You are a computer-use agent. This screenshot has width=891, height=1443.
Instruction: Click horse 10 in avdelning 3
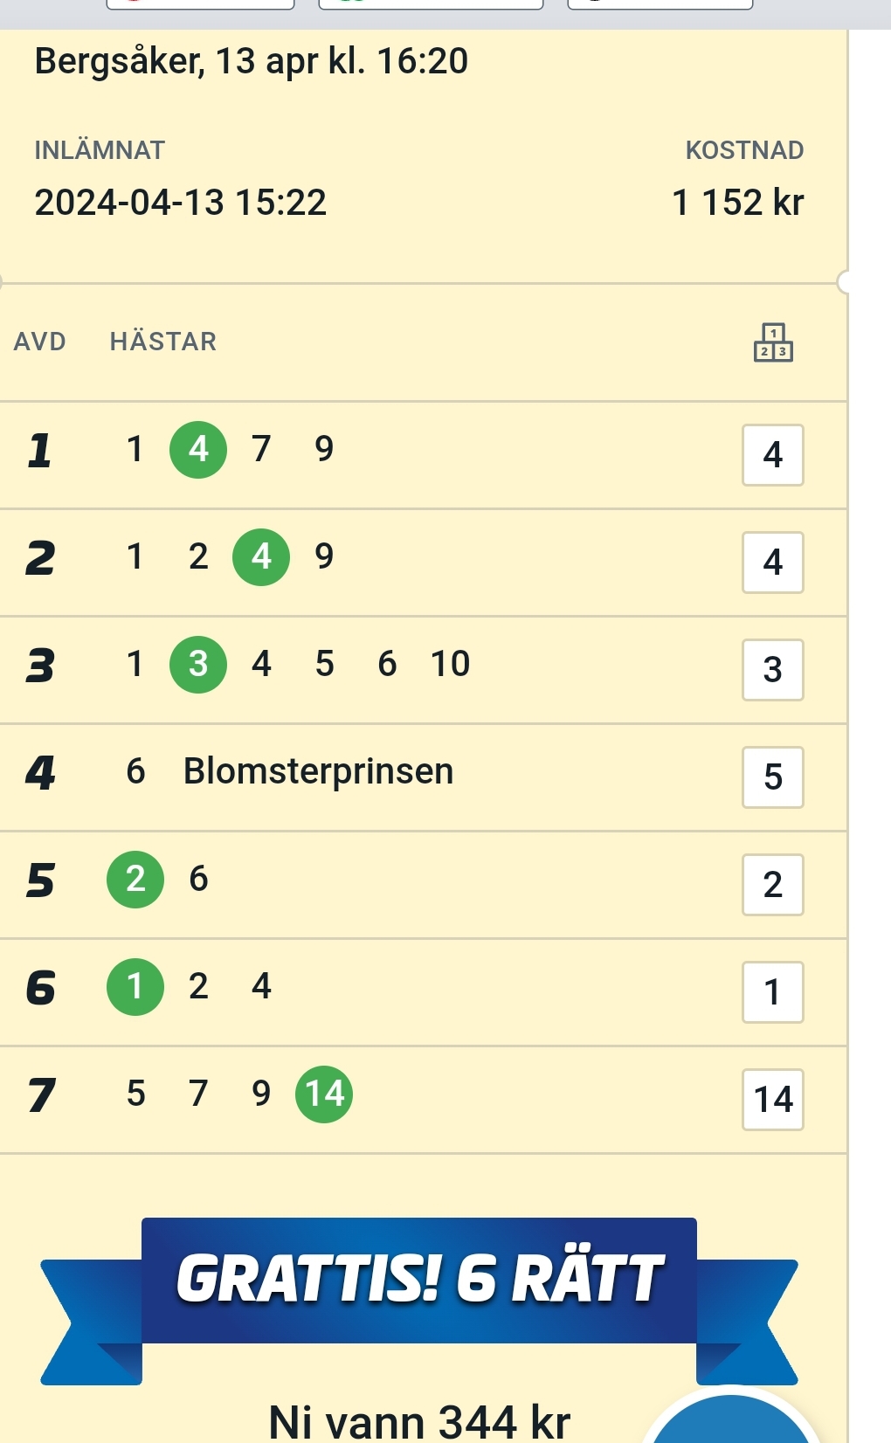coord(451,664)
